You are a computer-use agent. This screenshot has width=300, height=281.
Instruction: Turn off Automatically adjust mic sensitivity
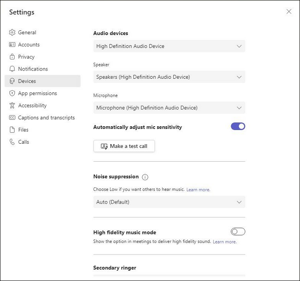click(238, 127)
